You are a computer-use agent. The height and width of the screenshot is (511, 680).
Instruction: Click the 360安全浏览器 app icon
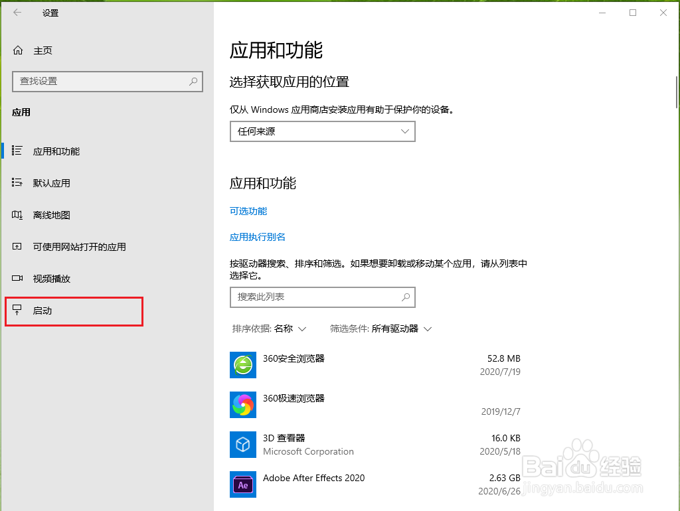click(243, 365)
